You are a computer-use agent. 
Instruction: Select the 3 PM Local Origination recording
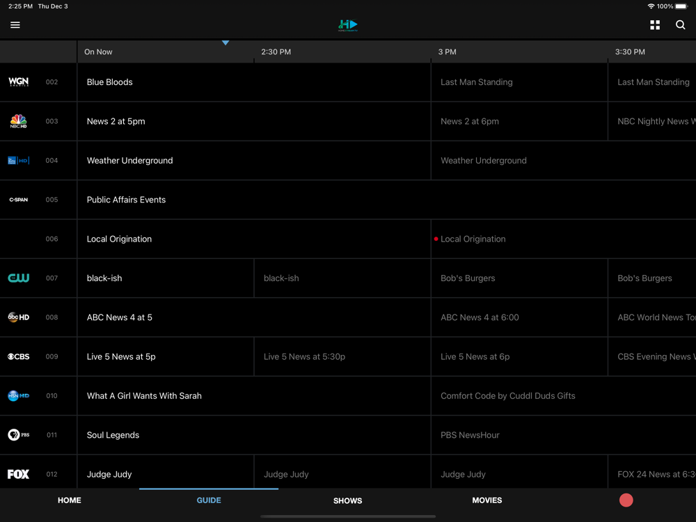564,239
